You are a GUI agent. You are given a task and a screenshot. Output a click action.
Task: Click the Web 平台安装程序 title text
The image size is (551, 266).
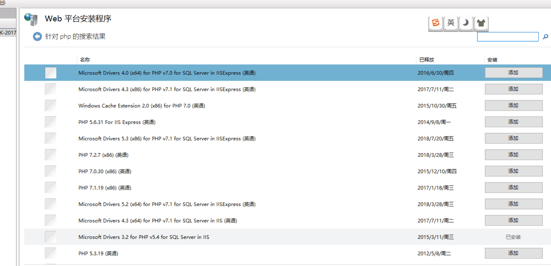coord(78,19)
